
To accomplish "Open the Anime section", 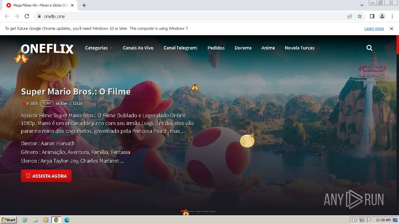I will click(268, 48).
